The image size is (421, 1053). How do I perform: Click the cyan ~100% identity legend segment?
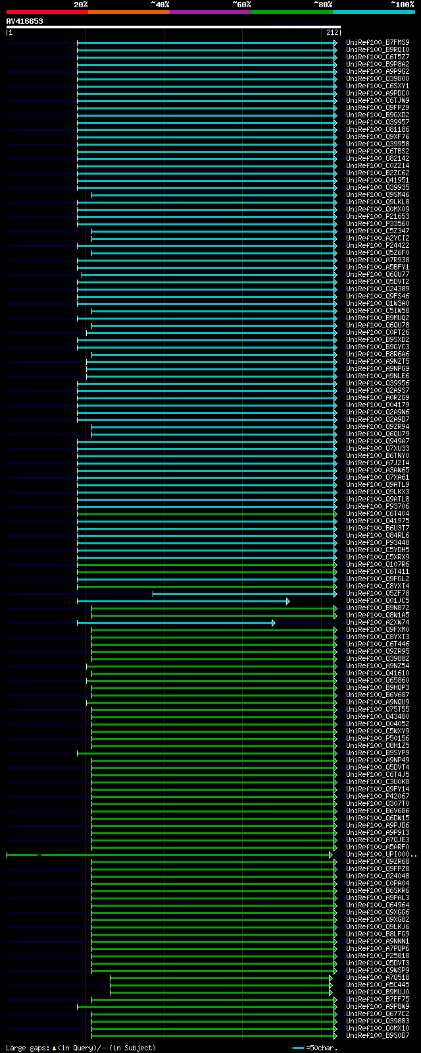click(374, 12)
